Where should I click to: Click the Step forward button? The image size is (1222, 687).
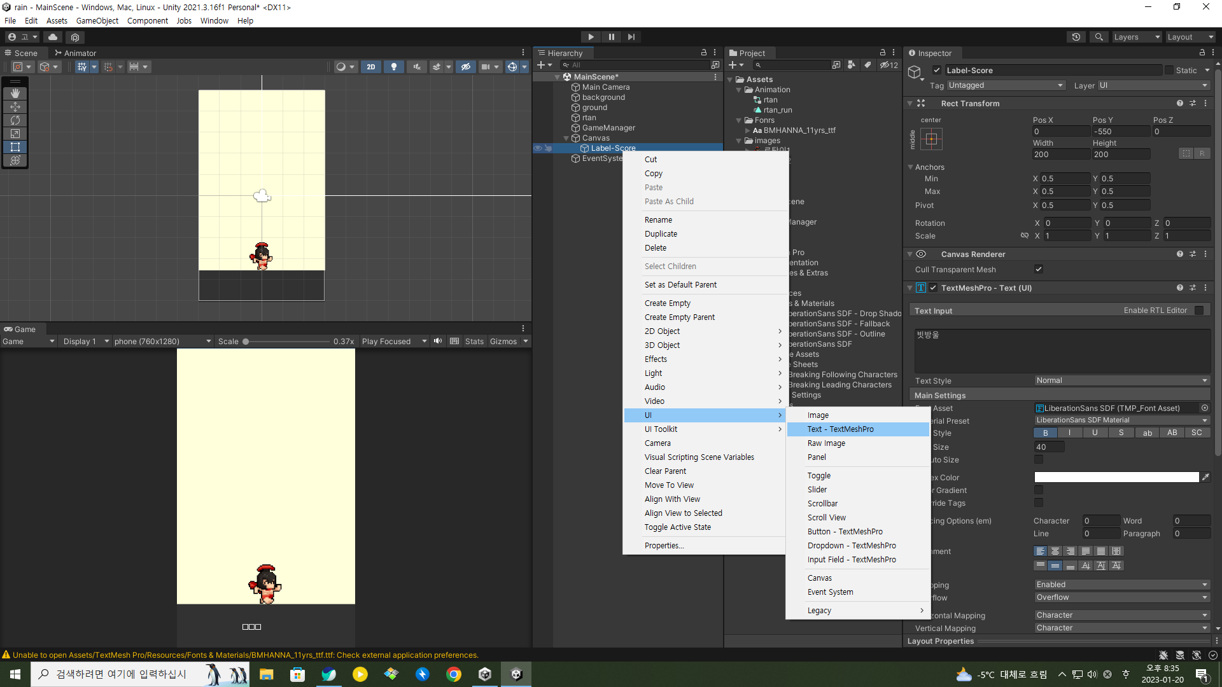click(x=631, y=37)
